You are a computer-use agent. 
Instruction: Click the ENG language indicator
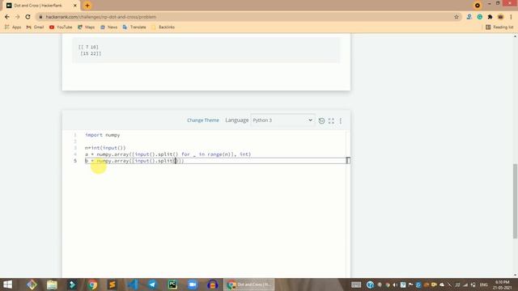[484, 285]
